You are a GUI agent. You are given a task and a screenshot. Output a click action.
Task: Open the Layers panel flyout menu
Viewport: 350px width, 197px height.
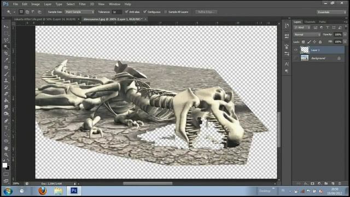[x=345, y=22]
